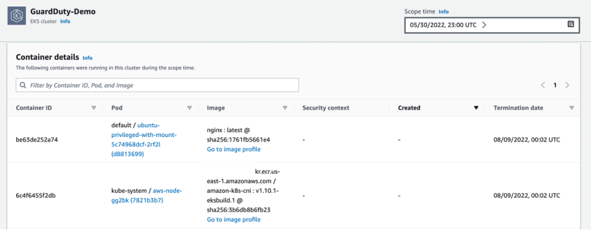The height and width of the screenshot is (230, 591).
Task: Open Info link beside EKS cluster
Action: coord(65,21)
